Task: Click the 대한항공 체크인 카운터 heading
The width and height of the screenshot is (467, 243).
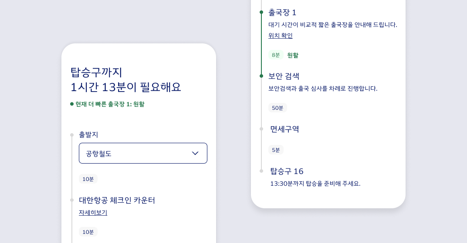Action: coord(117,200)
